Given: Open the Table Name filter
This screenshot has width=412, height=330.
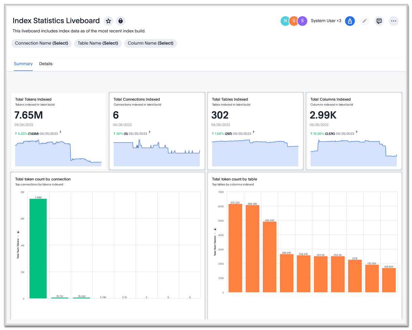Looking at the screenshot, I should (x=98, y=43).
